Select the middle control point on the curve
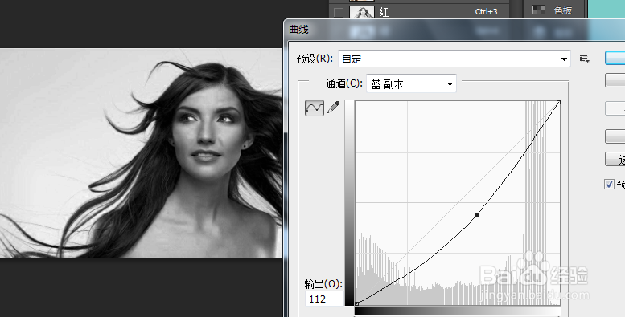 [476, 215]
